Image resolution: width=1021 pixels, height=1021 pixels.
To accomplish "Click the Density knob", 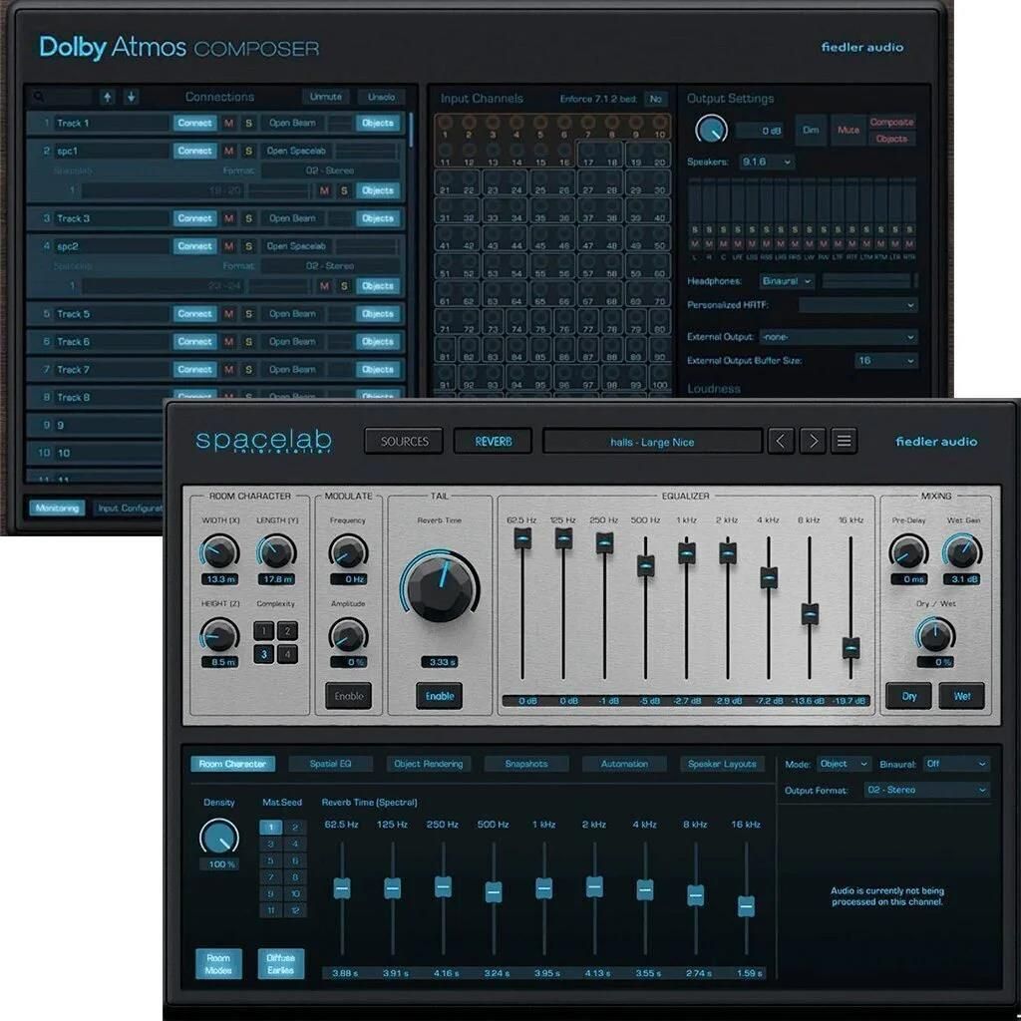I will click(x=218, y=836).
